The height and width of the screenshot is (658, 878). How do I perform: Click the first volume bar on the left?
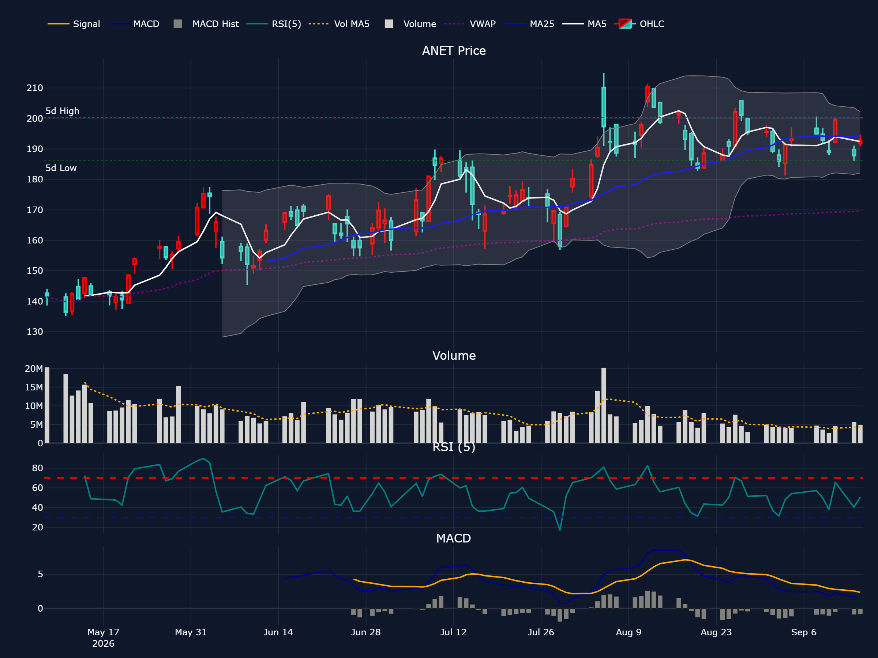(47, 405)
